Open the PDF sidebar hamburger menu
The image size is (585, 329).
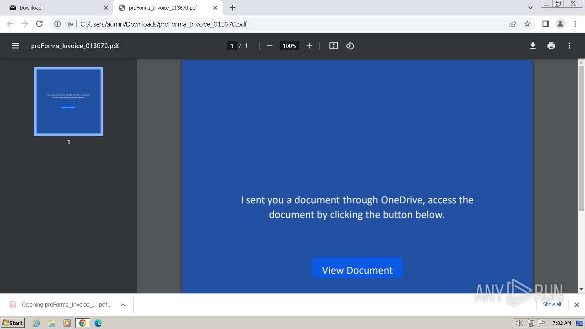pyautogui.click(x=16, y=46)
